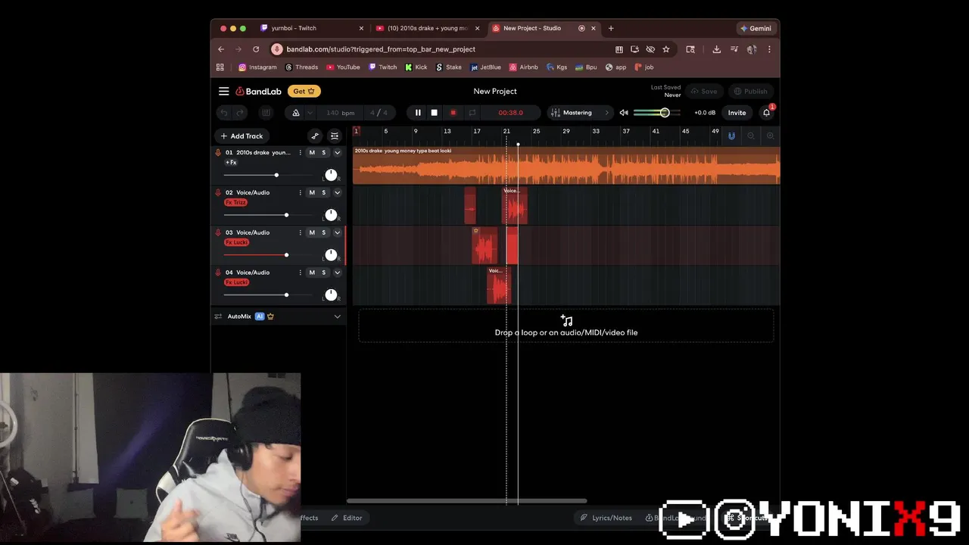969x545 pixels.
Task: Mute track 02 Voice/Audio
Action: pos(312,193)
